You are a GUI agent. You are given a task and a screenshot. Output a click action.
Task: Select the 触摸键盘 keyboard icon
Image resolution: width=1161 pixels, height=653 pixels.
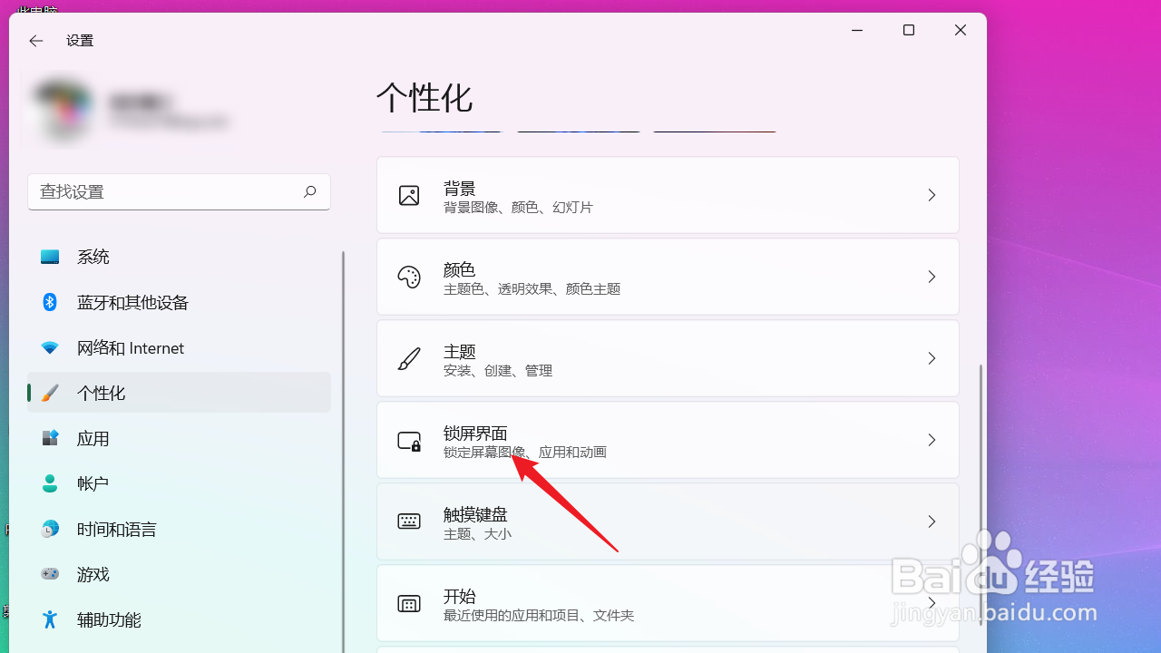(x=408, y=521)
